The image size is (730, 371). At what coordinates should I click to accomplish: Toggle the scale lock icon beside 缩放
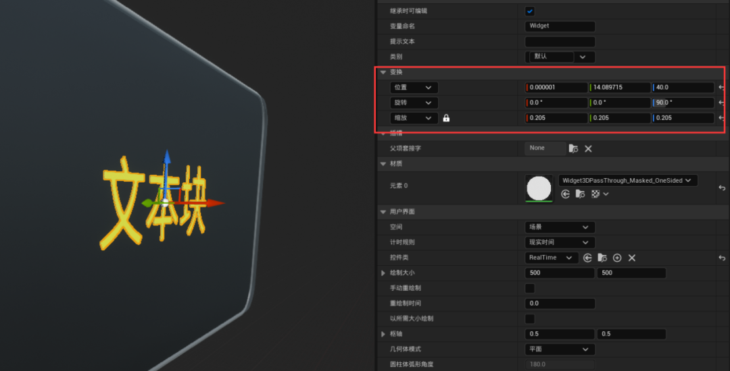coord(446,118)
